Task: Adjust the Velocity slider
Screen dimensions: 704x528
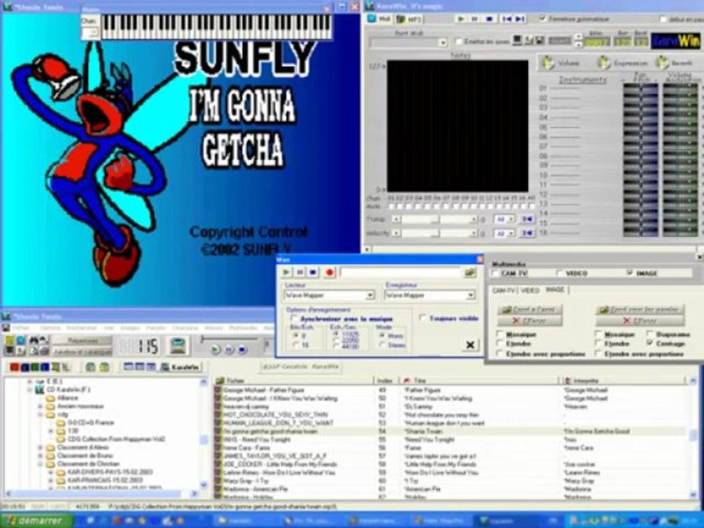Action: [436, 233]
